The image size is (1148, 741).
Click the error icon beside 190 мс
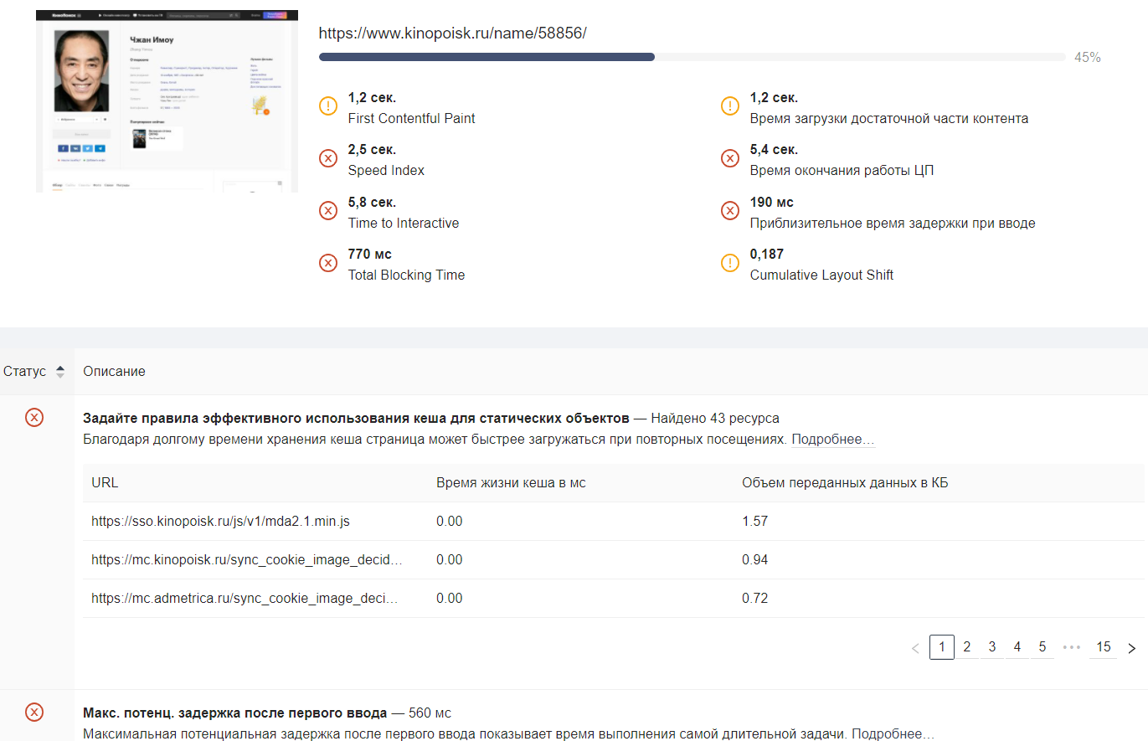(x=730, y=211)
